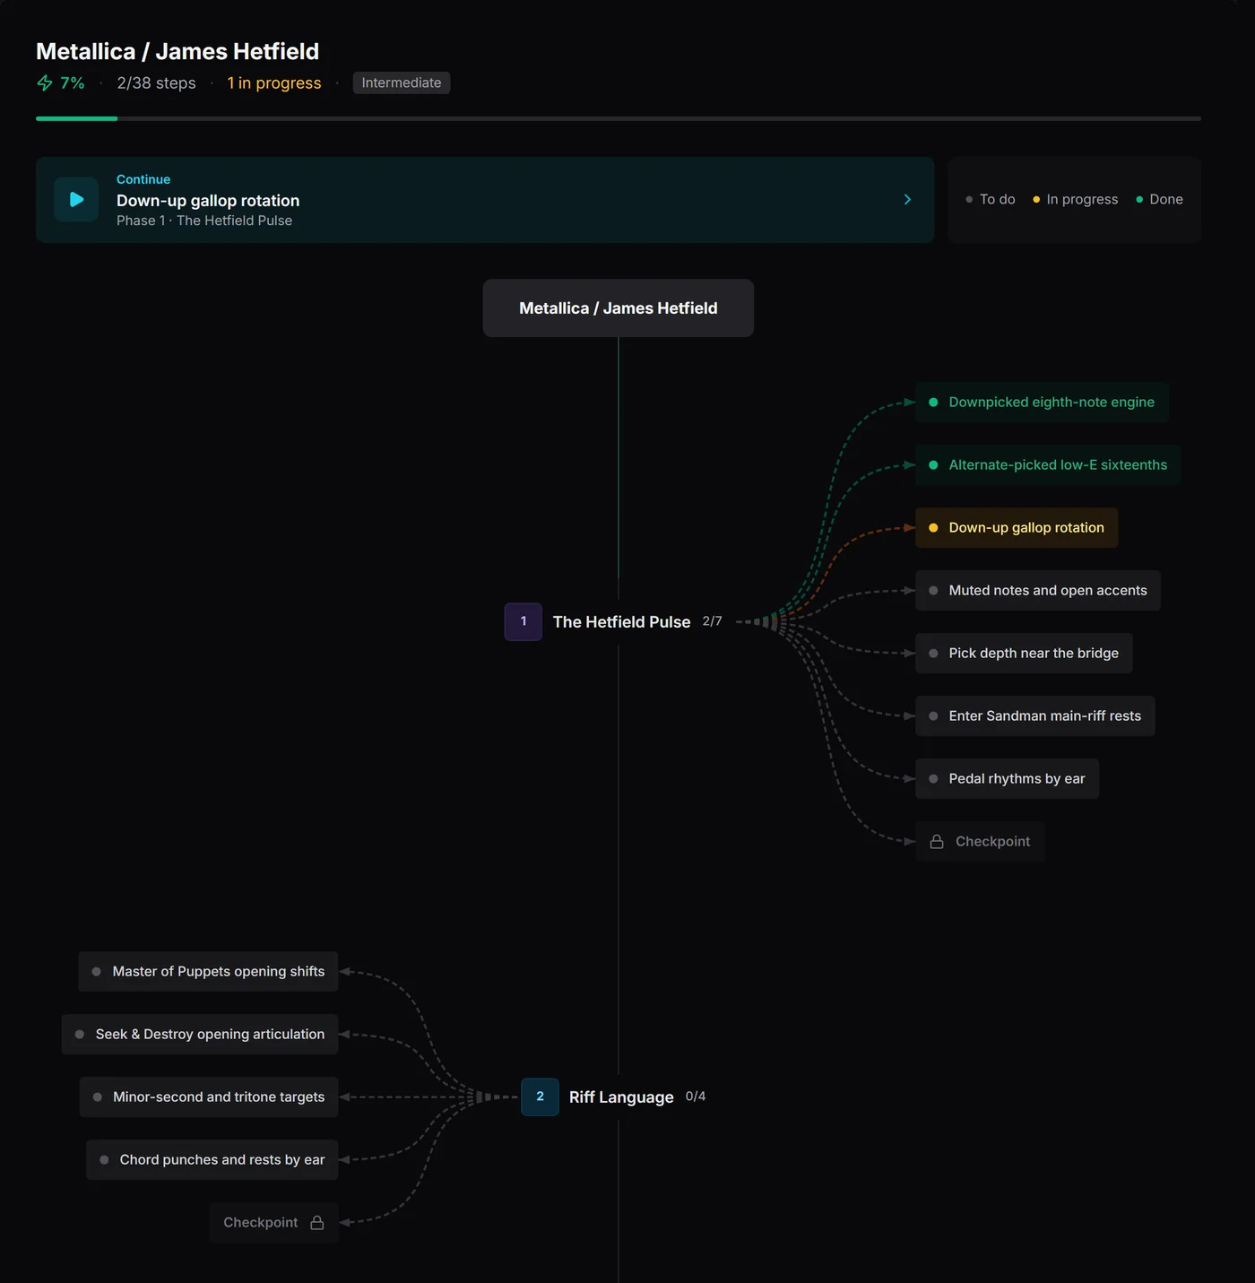Click the Continue label in banner

coord(143,179)
